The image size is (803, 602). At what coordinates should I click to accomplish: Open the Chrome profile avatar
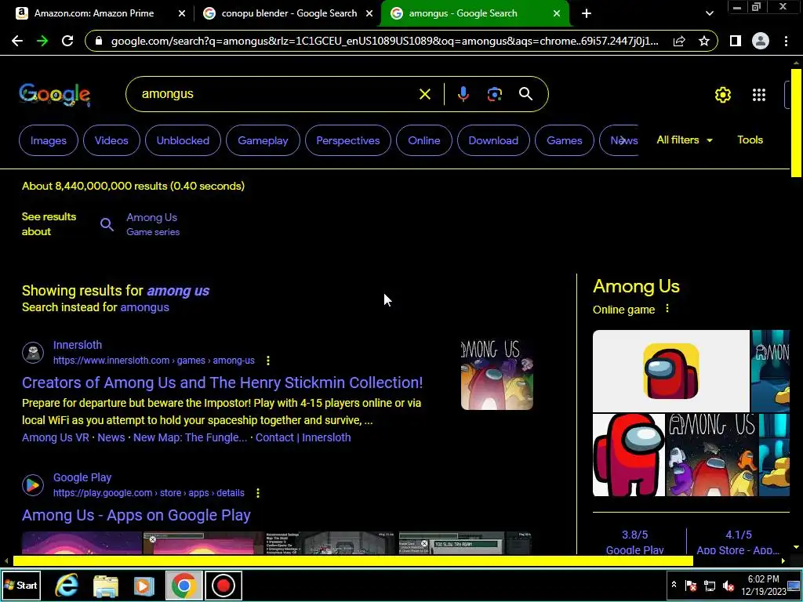(761, 41)
